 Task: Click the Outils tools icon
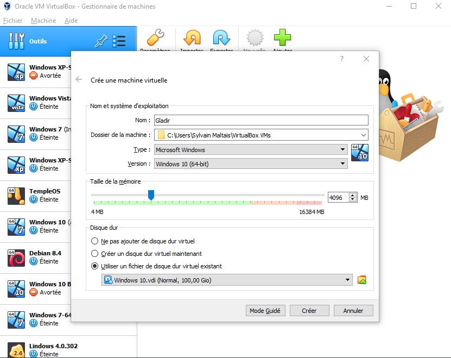[x=16, y=41]
